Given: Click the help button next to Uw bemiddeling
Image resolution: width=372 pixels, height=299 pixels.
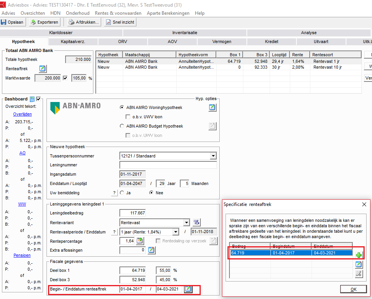Looking at the screenshot, I should 114,193.
